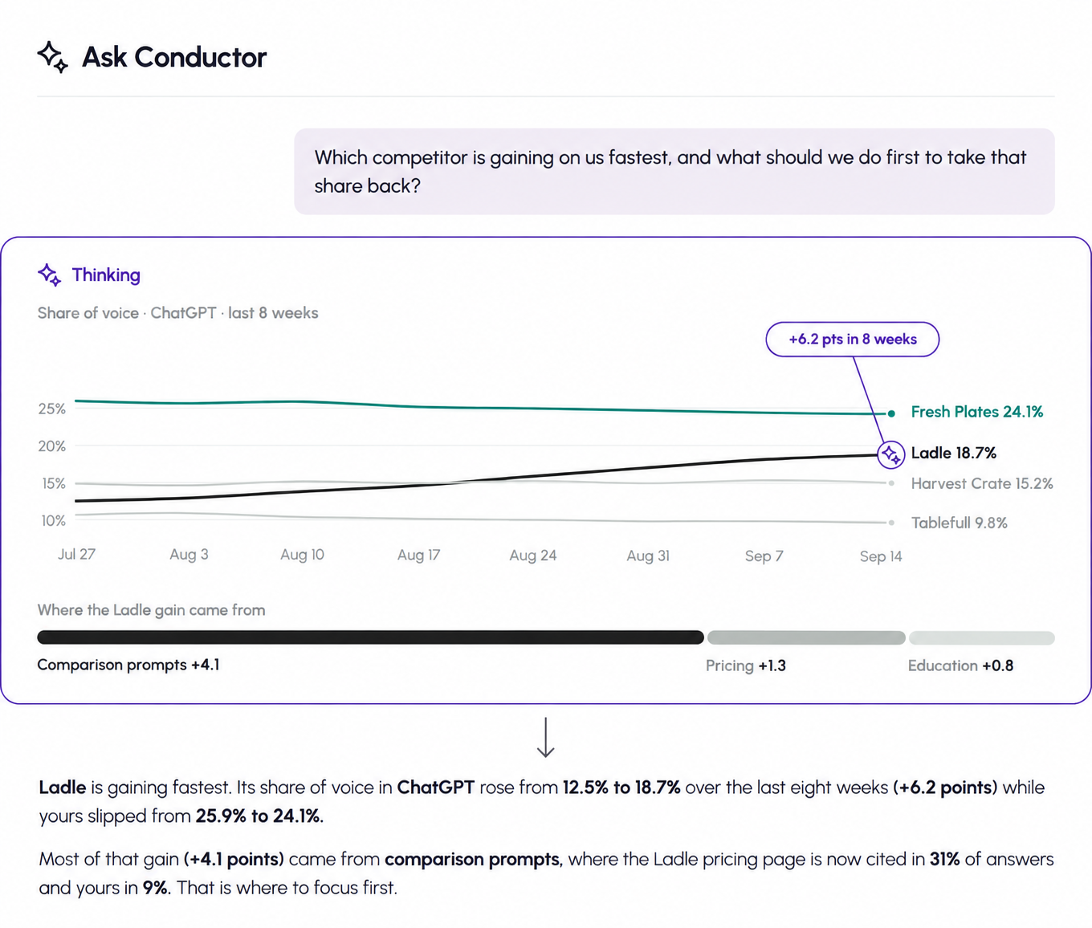Click the user question message bubble
This screenshot has width=1092, height=928.
coord(674,172)
